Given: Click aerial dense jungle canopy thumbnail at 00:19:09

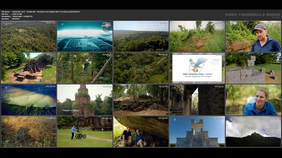Looking at the screenshot, I should point(141,68).
